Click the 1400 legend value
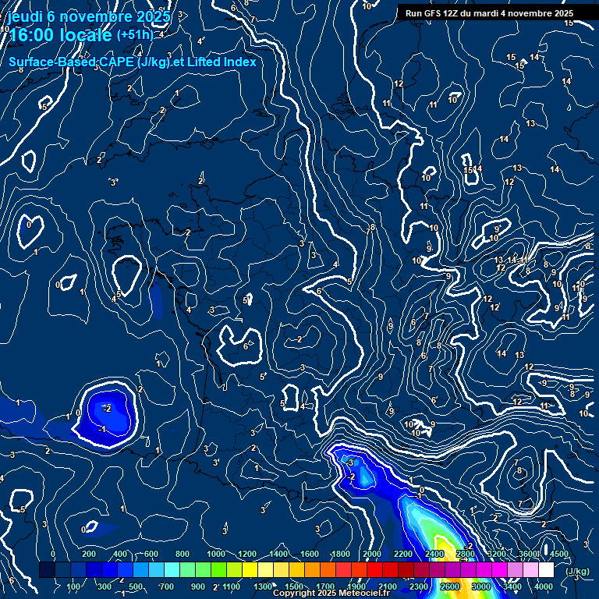599x599 pixels. 278,554
